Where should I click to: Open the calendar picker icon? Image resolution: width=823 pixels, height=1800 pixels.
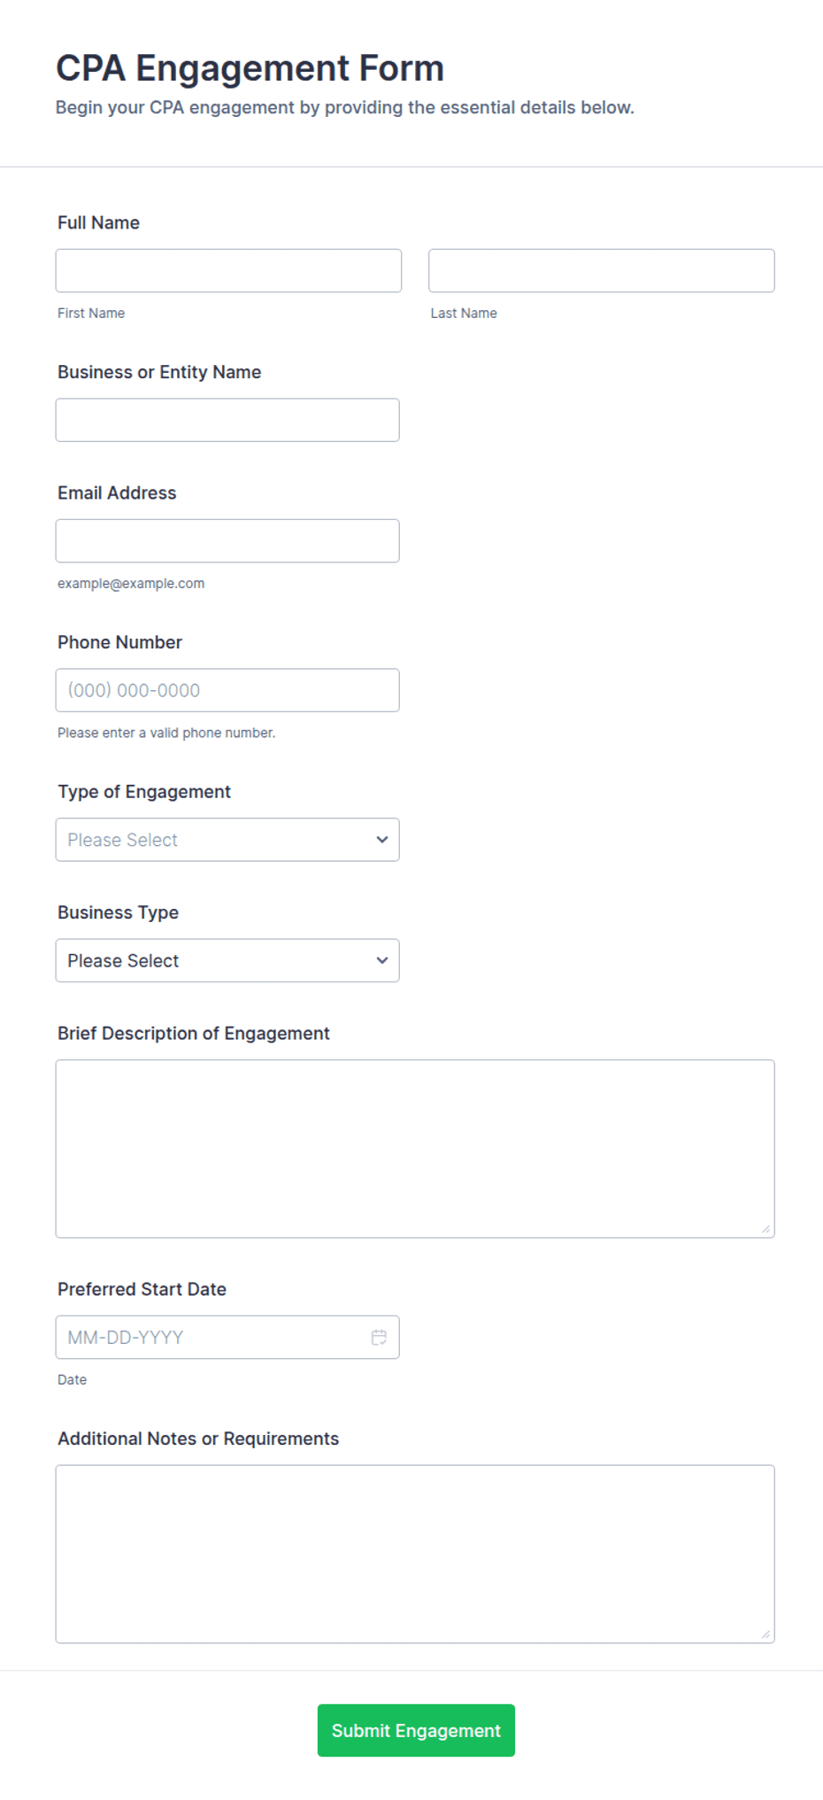(x=379, y=1337)
